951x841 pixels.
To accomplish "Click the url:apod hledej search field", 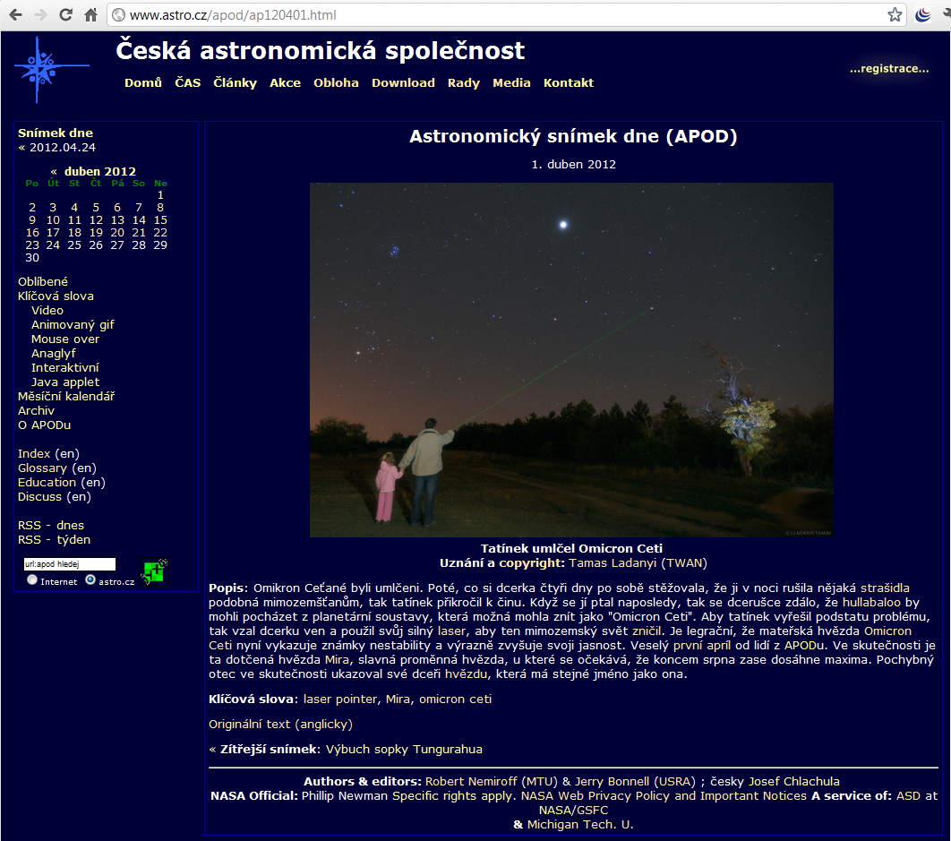I will (69, 564).
